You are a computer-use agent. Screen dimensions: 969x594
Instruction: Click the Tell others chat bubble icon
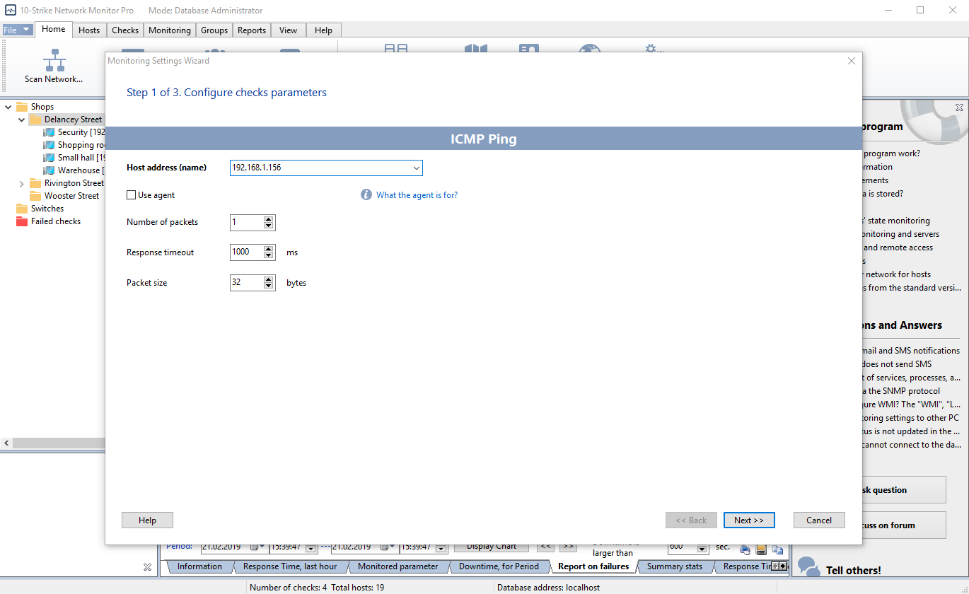tap(808, 566)
